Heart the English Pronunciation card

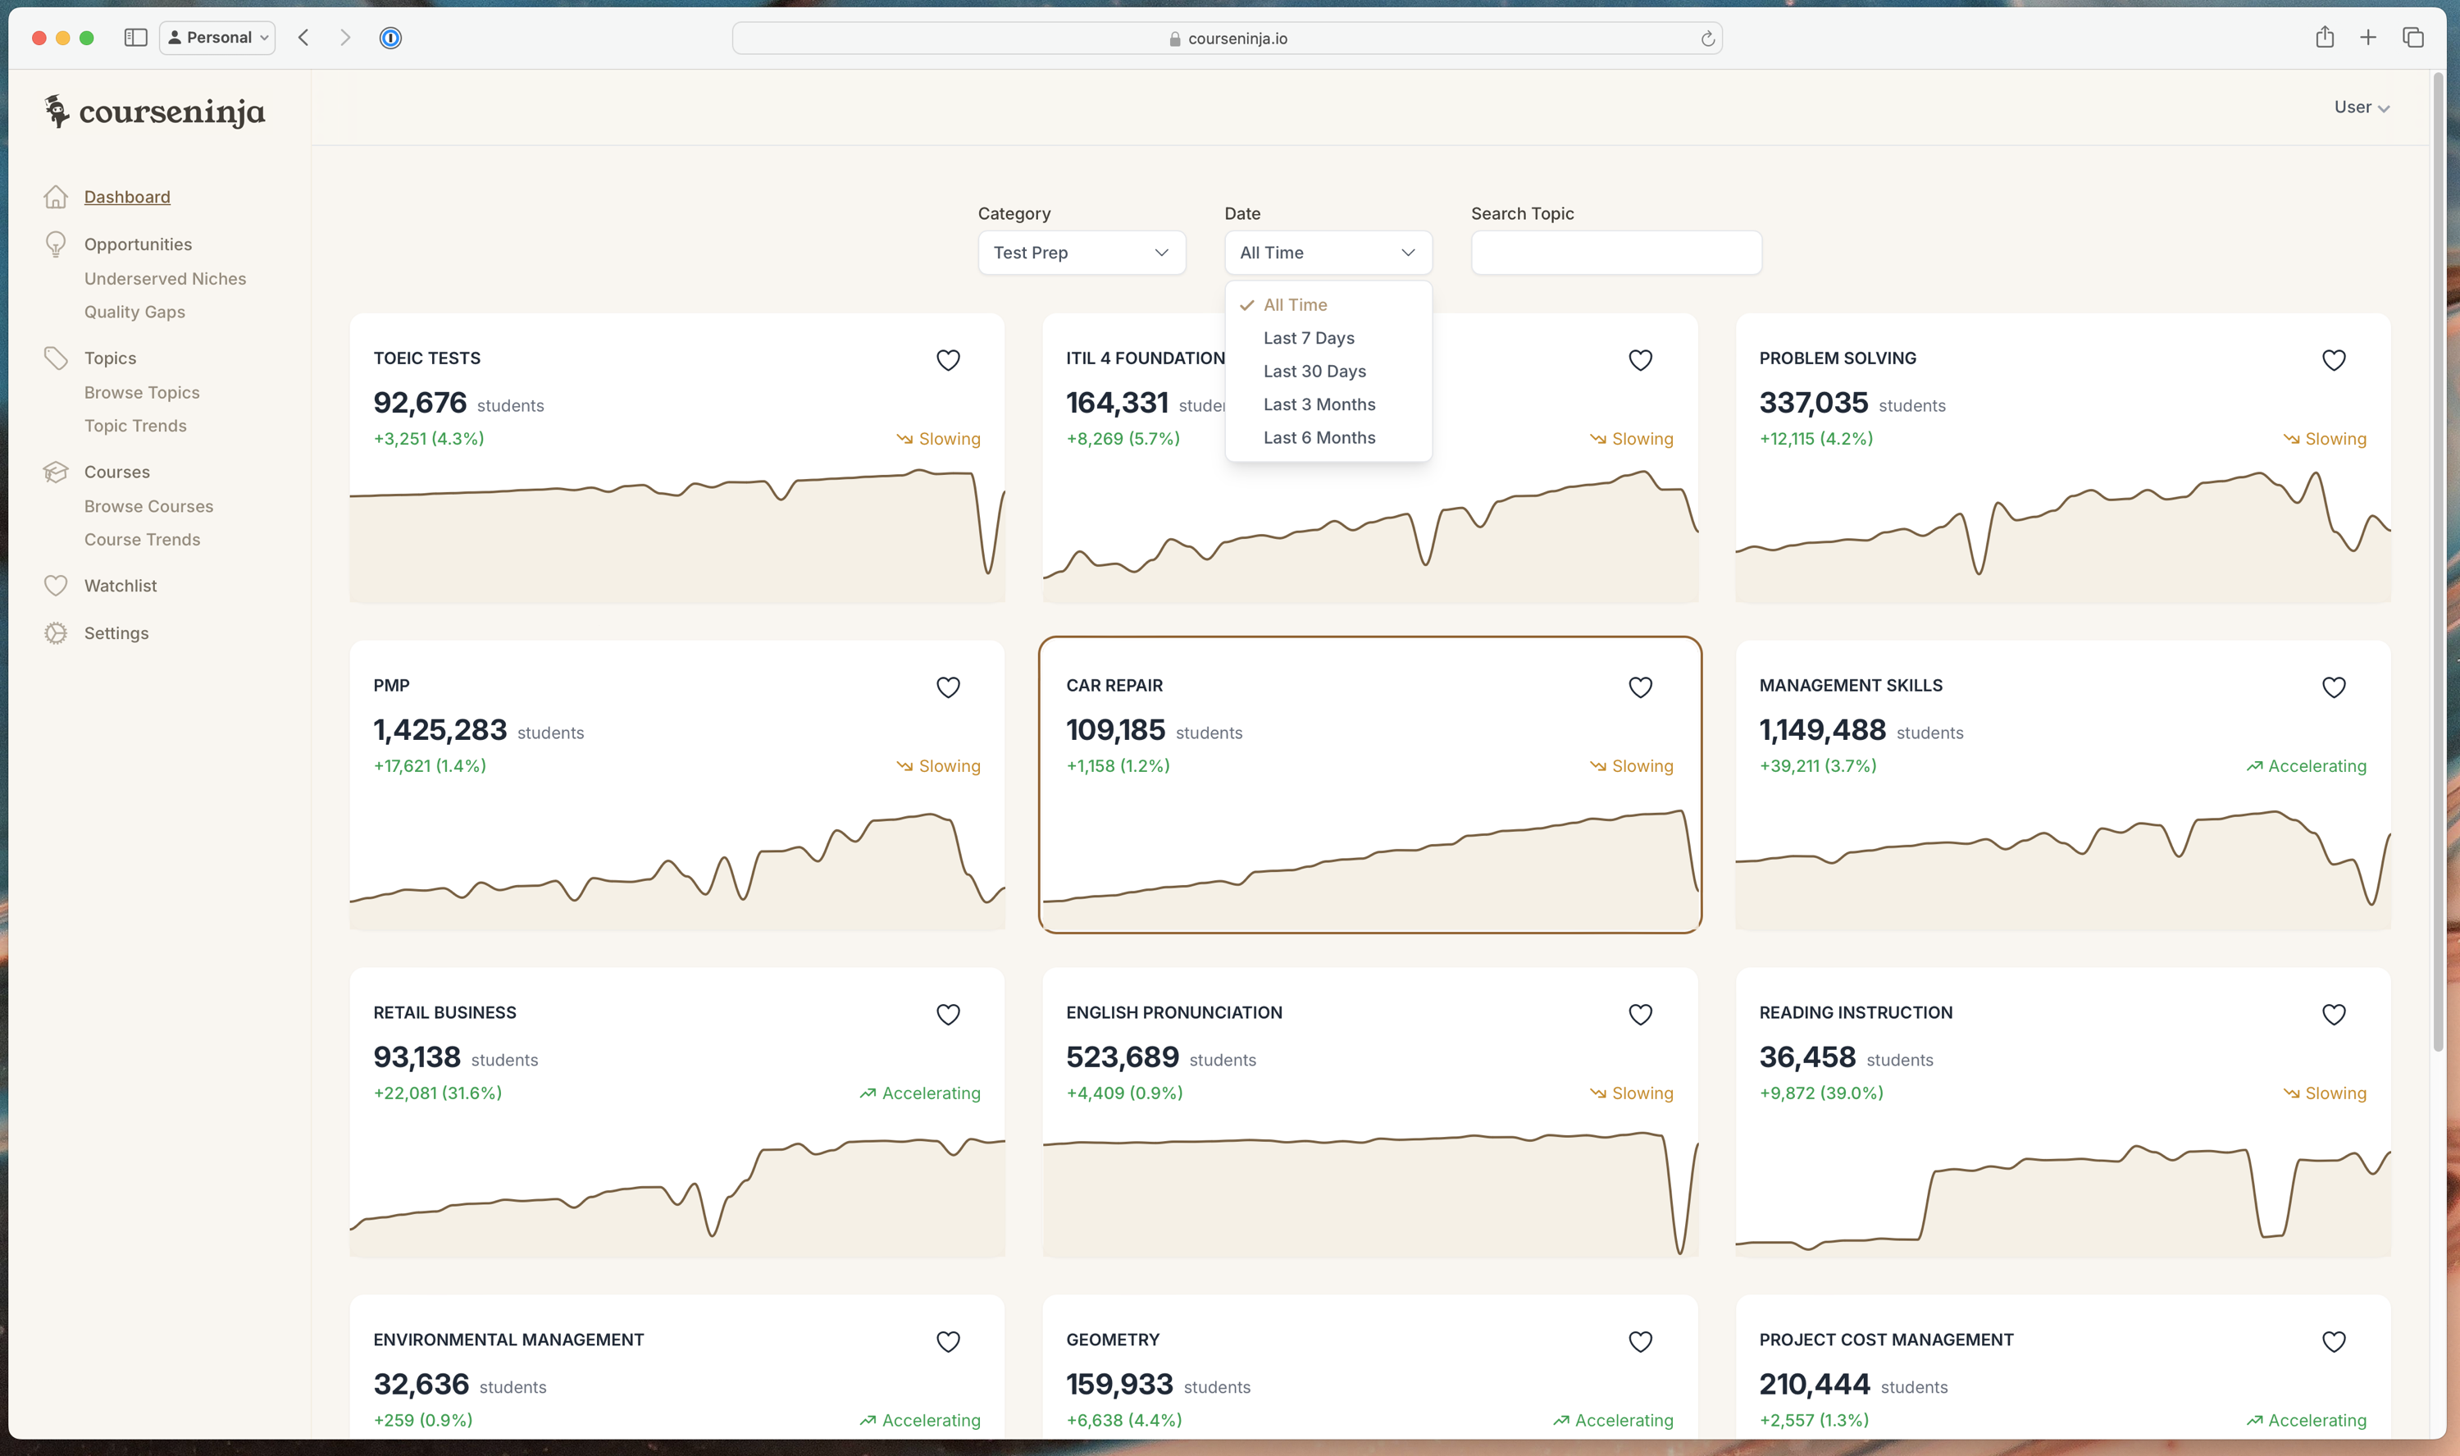pyautogui.click(x=1640, y=1015)
